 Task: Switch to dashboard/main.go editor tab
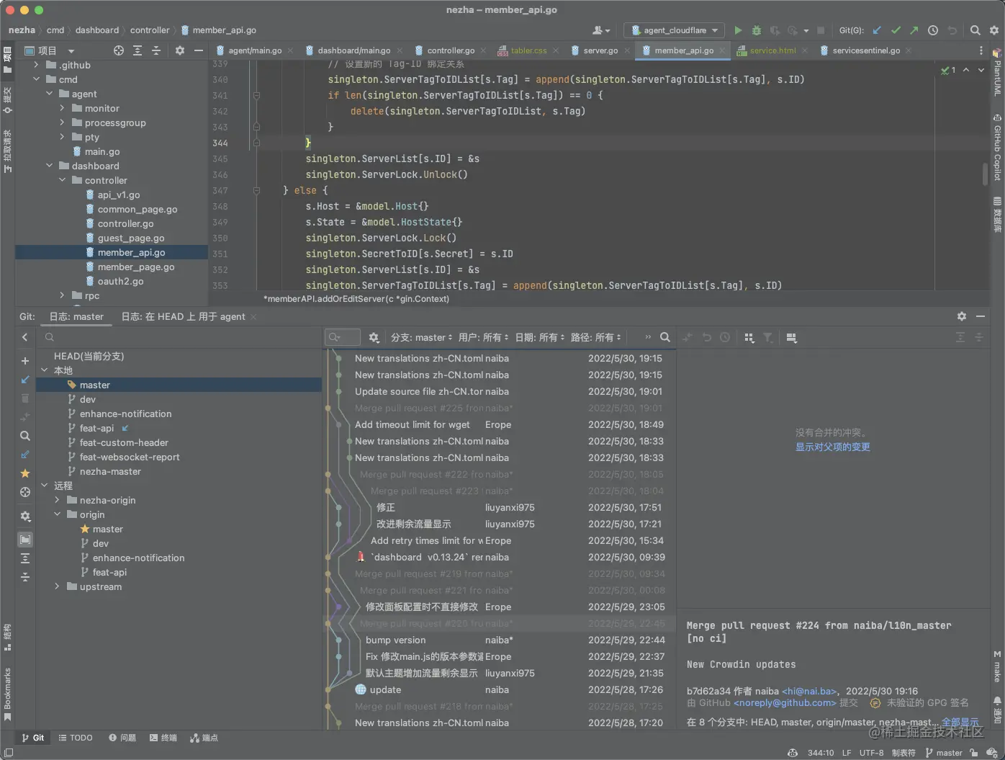353,50
